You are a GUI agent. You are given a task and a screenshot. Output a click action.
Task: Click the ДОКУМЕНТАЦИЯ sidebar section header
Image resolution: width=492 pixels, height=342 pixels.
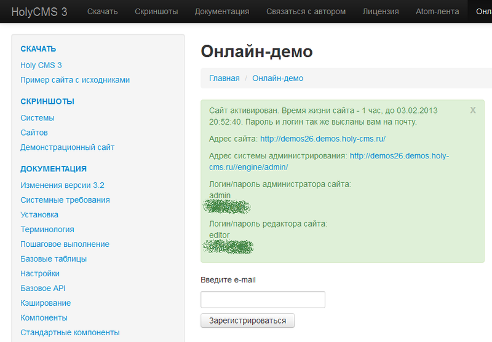tap(54, 169)
